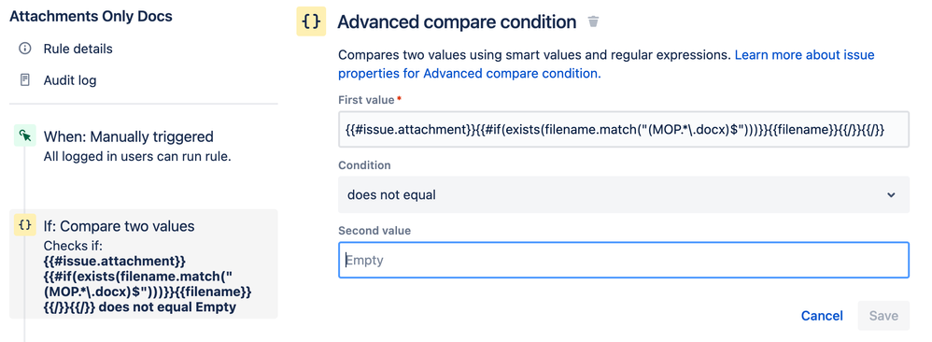Select the green manual trigger cursor icon
The image size is (932, 342).
tap(25, 135)
